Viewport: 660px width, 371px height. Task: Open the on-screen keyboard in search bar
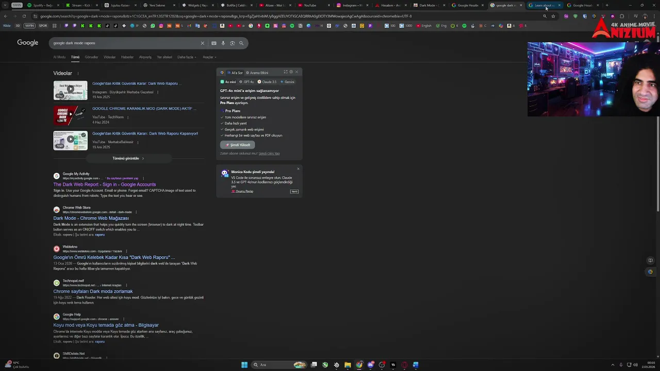[x=214, y=43]
